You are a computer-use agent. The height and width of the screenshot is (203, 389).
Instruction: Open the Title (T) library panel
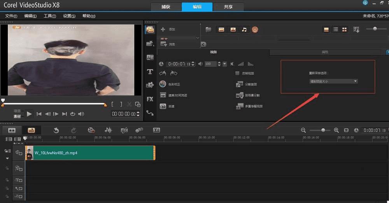[150, 72]
